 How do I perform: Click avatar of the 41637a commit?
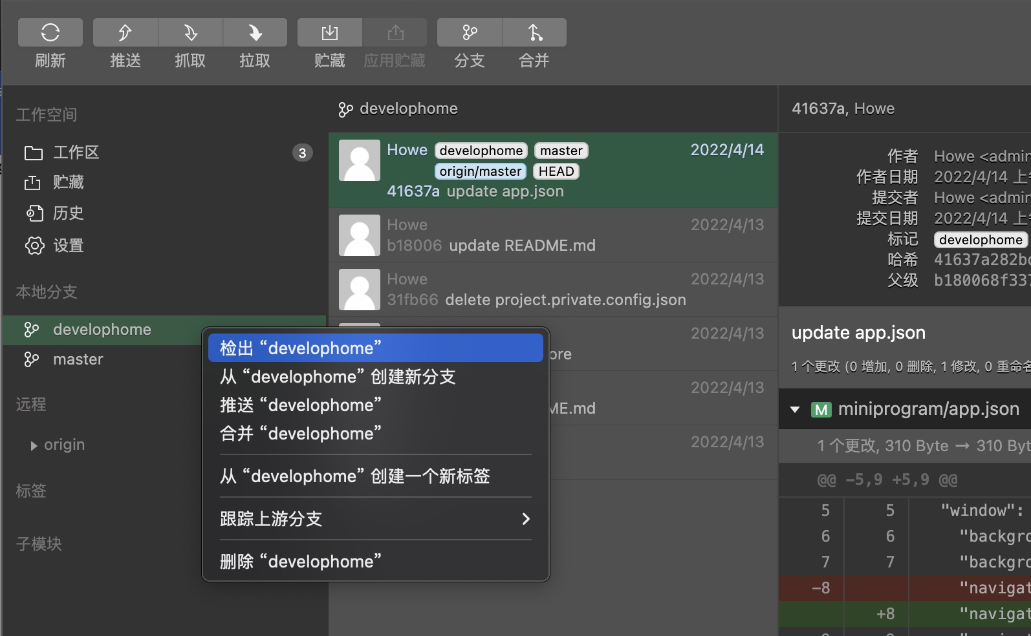360,160
